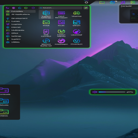Click the snowflake hibernate icon
The height and width of the screenshot is (138, 138).
[x=13, y=8]
